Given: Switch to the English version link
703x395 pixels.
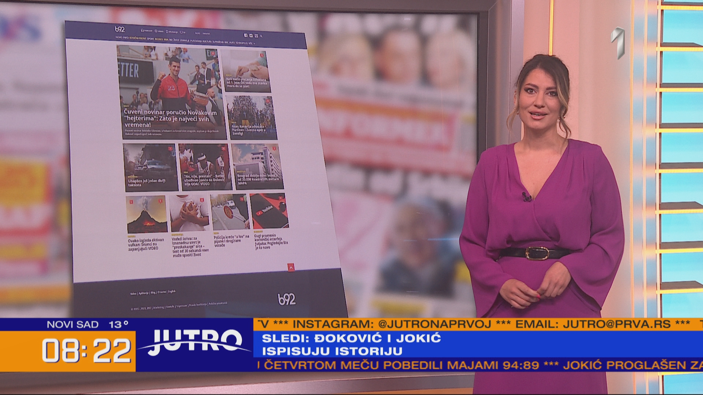Looking at the screenshot, I should pos(171,292).
